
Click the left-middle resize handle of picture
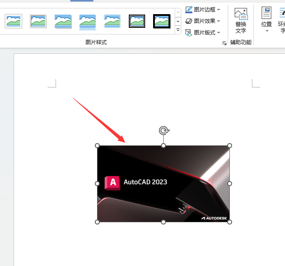point(97,183)
